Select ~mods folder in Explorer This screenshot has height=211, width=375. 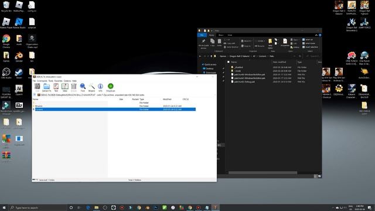(x=237, y=71)
